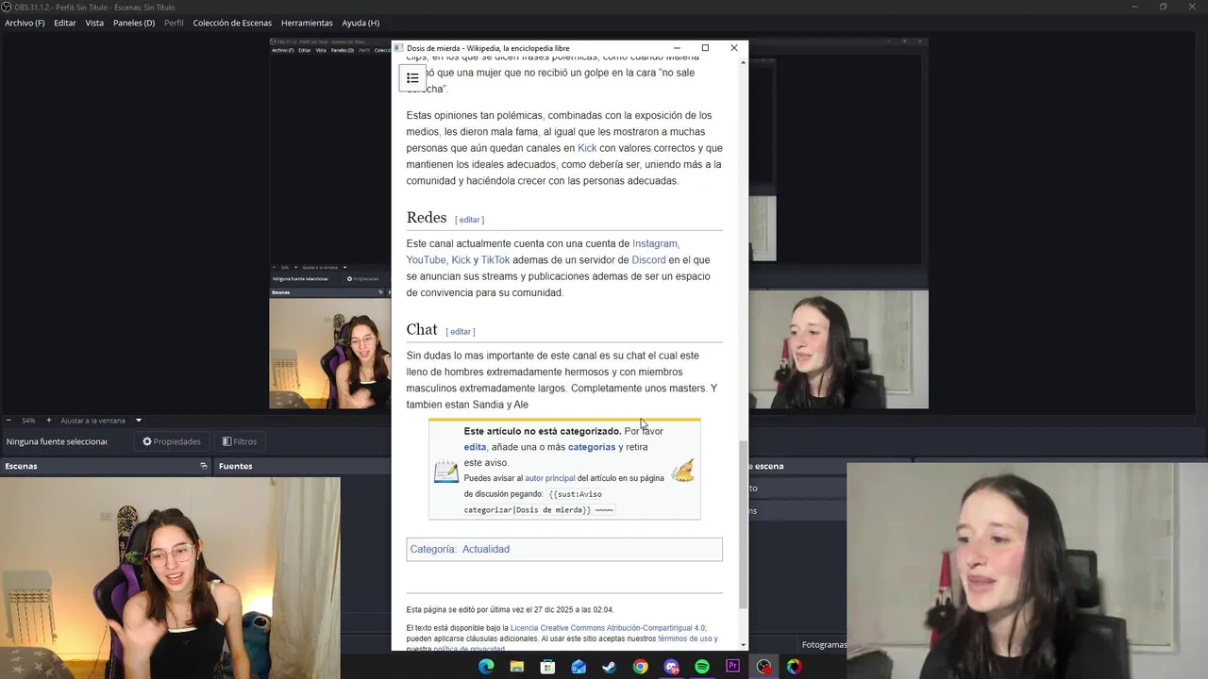Click the Wikipedia window favicon in title bar
Screen dimensions: 1208x679
point(399,48)
